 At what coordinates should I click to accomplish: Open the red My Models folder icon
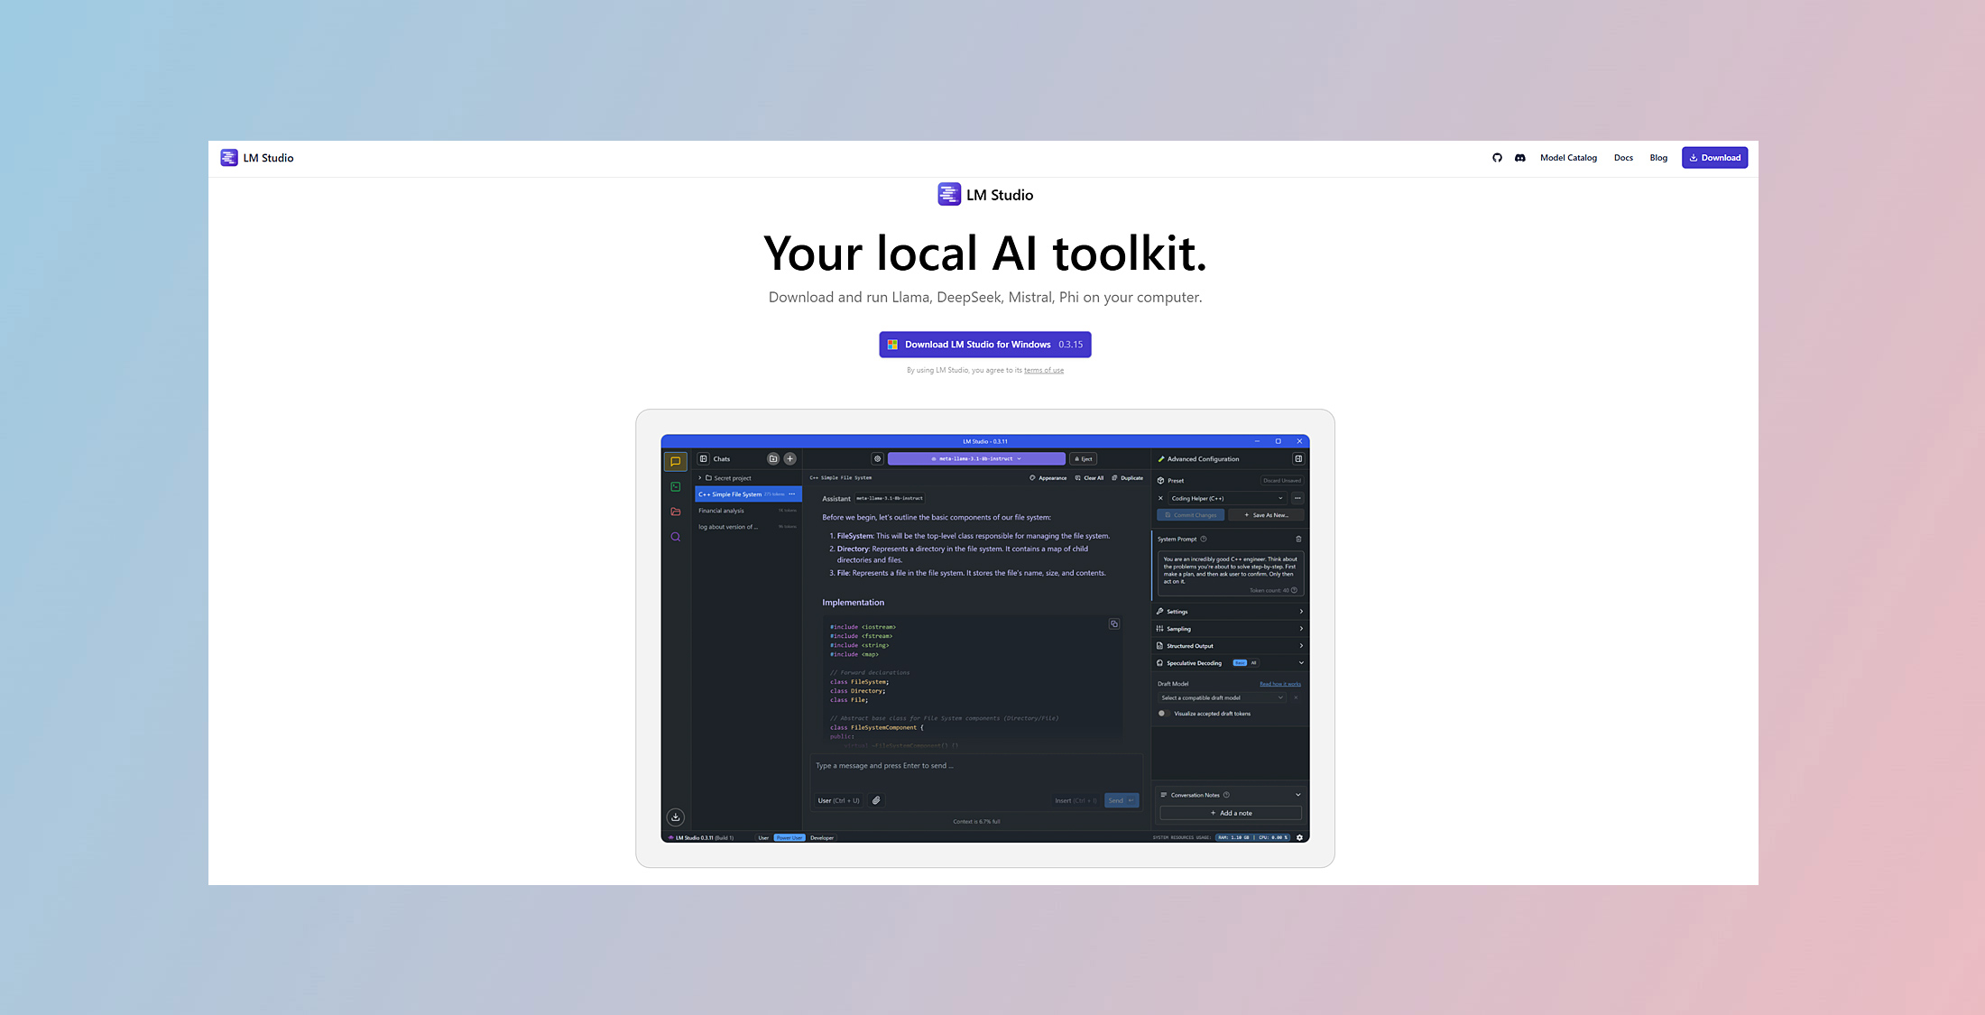click(x=675, y=512)
